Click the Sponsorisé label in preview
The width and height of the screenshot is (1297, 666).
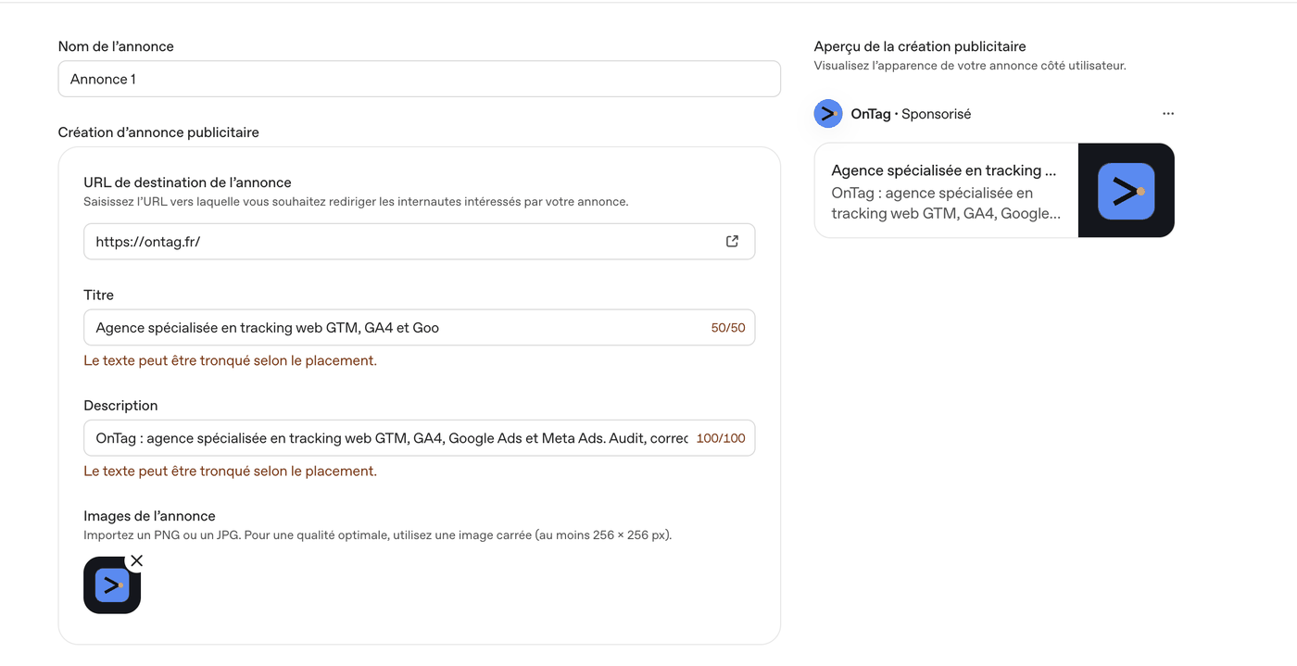(x=936, y=114)
